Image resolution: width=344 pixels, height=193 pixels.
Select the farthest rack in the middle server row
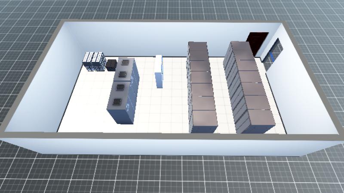(197, 46)
